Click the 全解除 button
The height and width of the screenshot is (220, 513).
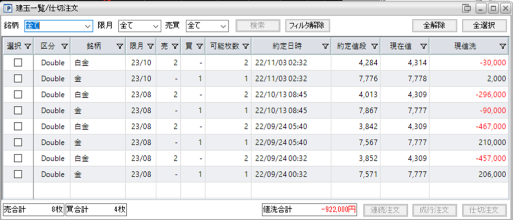[434, 26]
